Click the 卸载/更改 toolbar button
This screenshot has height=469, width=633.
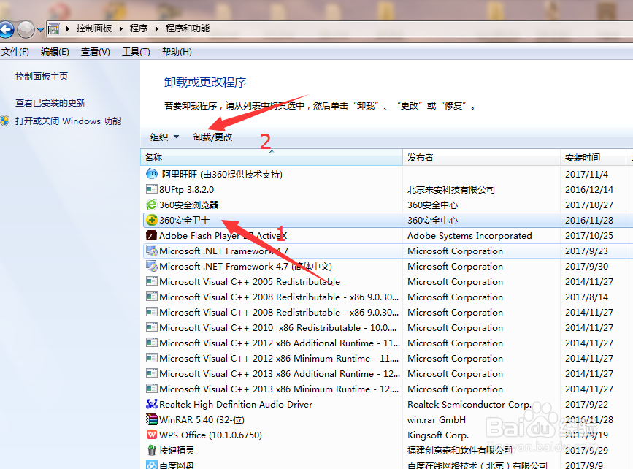click(212, 137)
